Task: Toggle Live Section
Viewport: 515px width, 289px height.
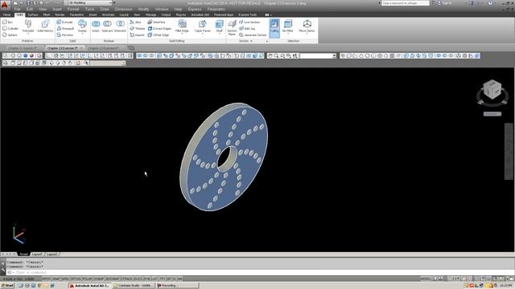Action: tap(249, 22)
